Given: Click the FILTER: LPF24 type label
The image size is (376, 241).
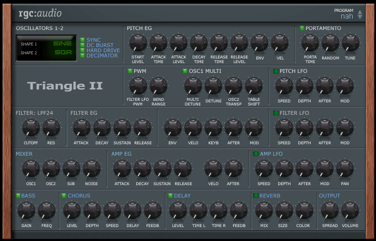Looking at the screenshot, I should (x=34, y=113).
